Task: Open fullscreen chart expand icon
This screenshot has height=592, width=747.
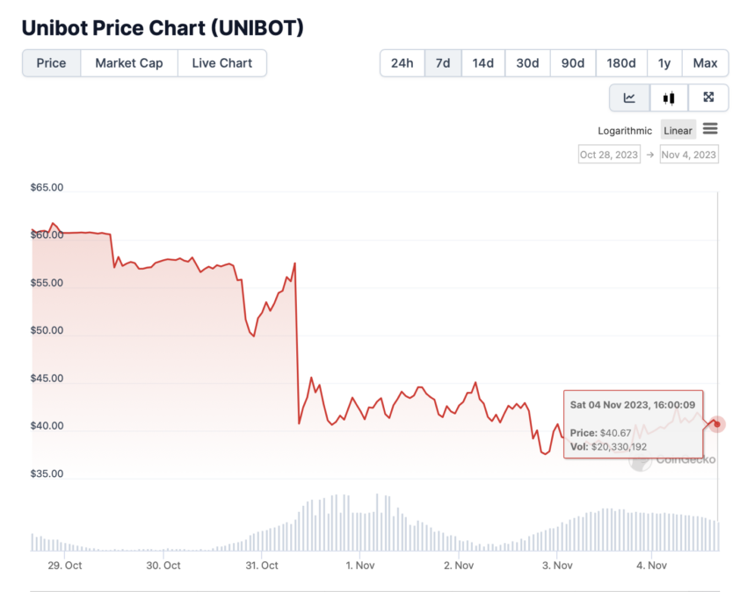Action: [x=708, y=97]
